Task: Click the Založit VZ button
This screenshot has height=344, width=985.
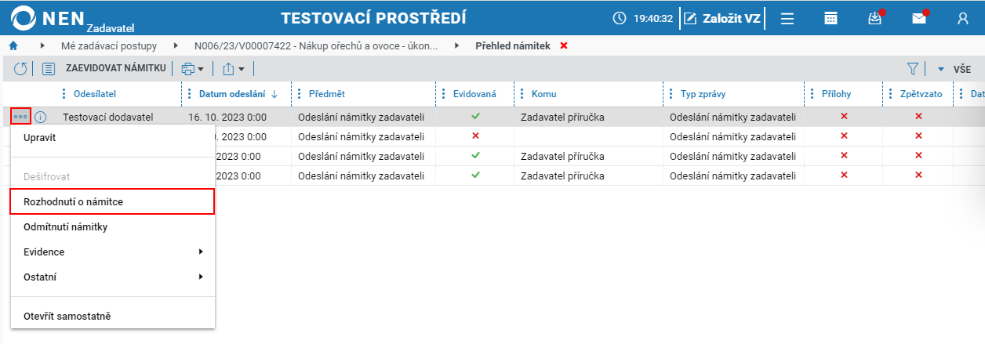Action: point(722,18)
